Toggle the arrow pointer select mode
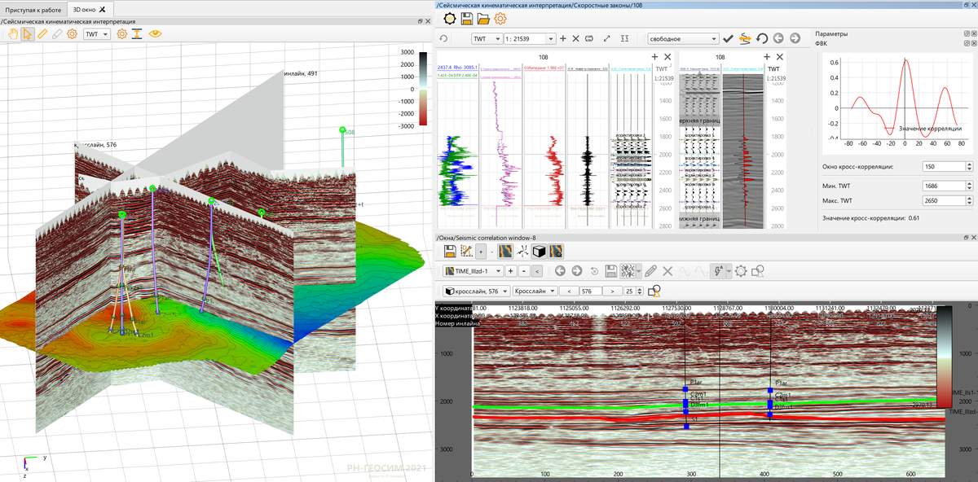This screenshot has height=482, width=978. click(x=28, y=34)
